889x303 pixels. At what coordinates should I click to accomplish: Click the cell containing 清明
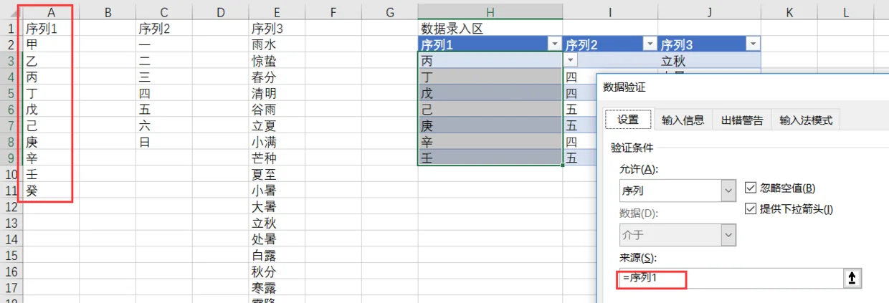coord(277,93)
